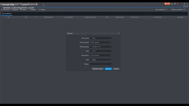Click Импорт in the device toolbar

32,9
